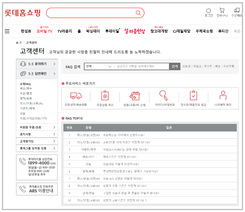Click the headset icon for 1:1 문의하기
Screen dimensions: 245x212
[x=23, y=64]
